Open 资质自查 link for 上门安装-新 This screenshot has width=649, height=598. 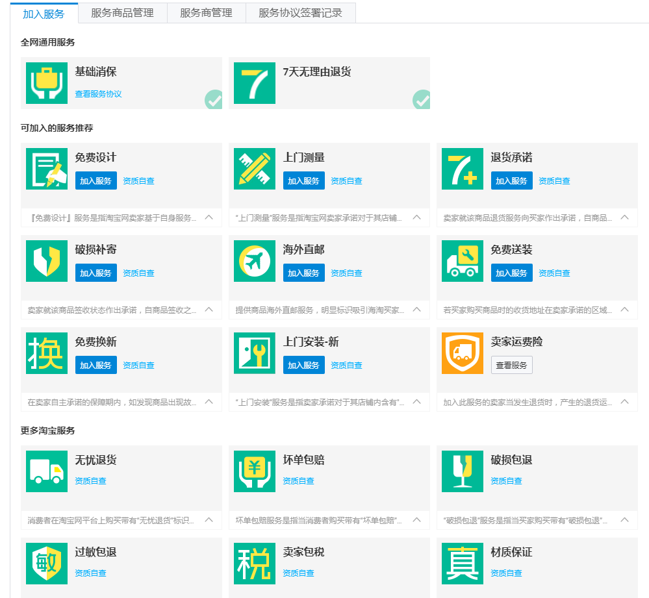point(346,365)
